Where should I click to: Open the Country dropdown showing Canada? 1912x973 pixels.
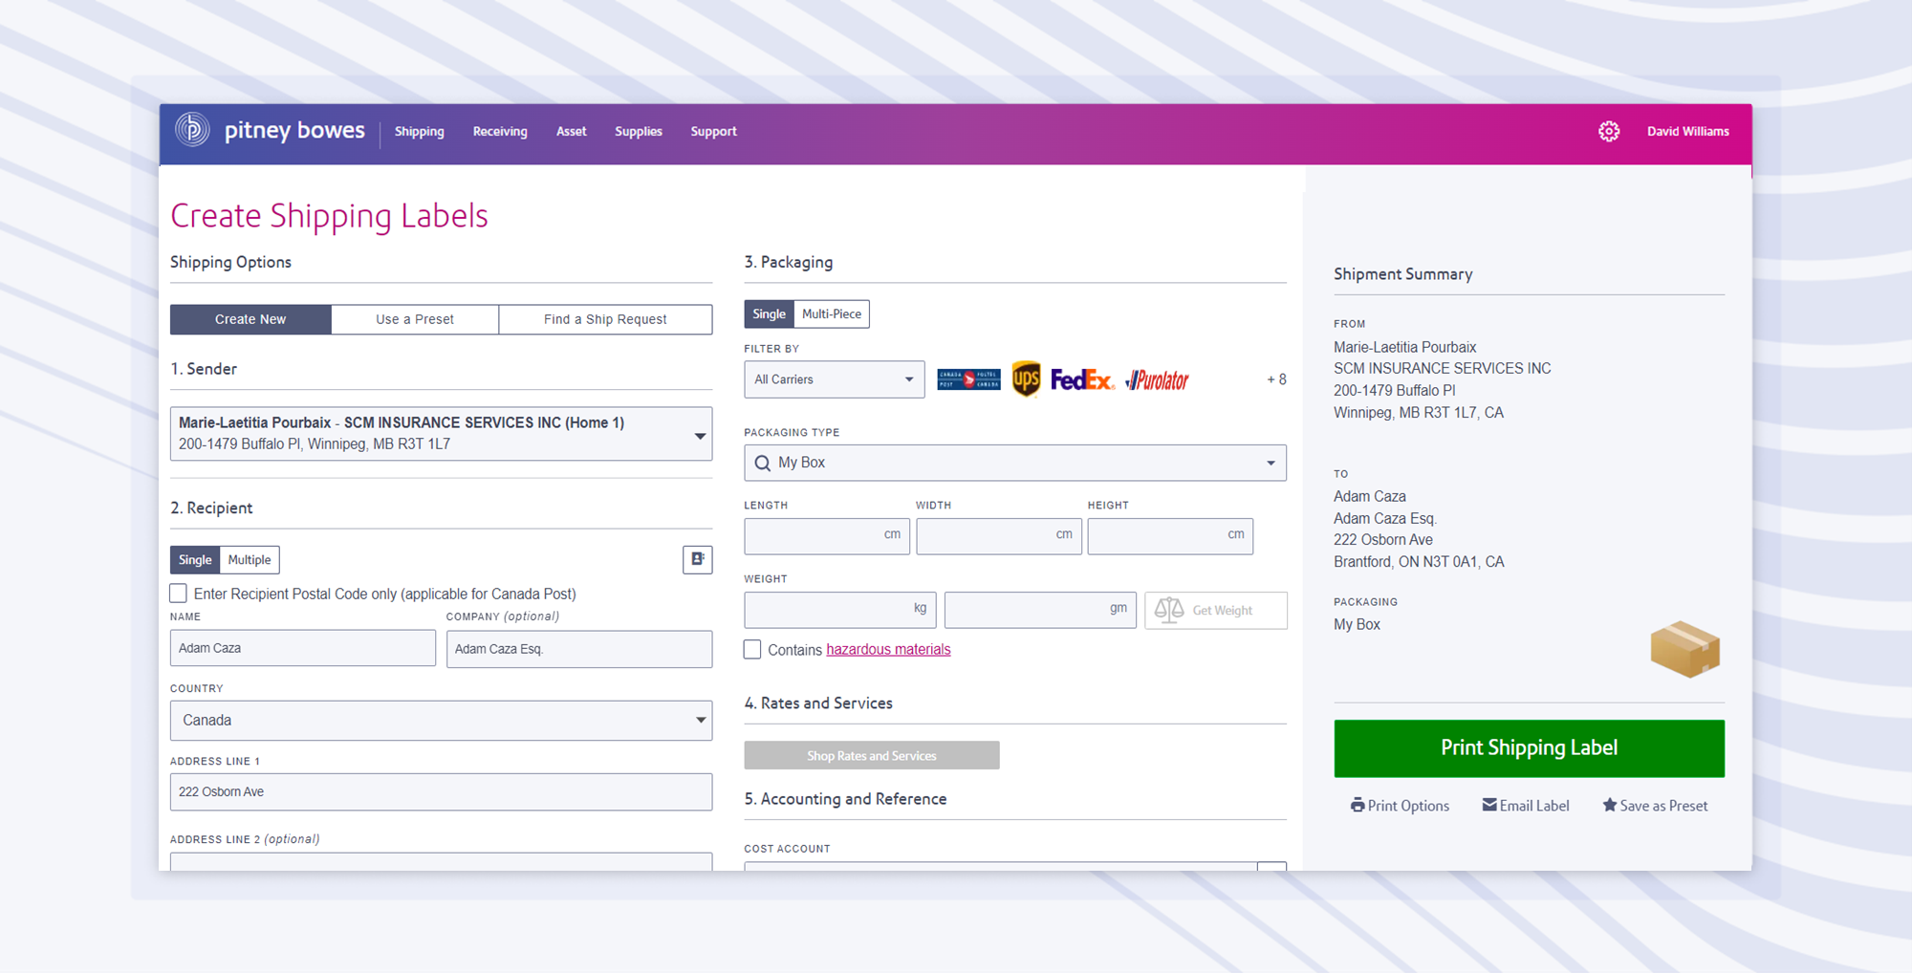point(441,721)
